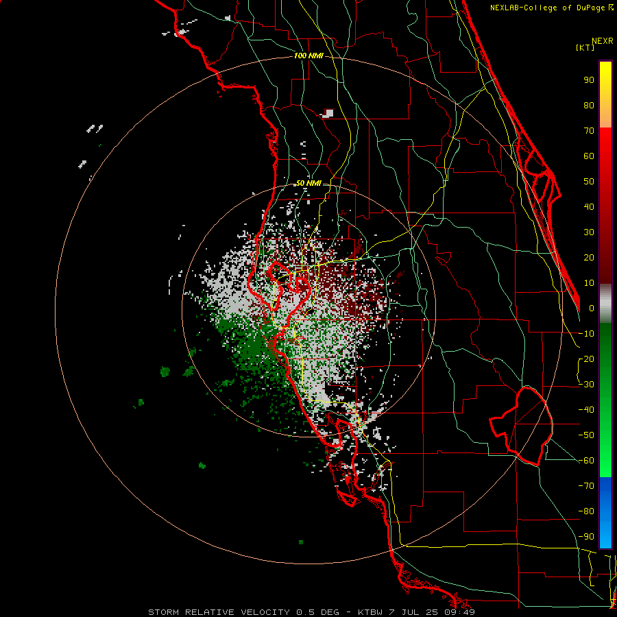Click the "-80" value on the velocity scale

coord(586,511)
